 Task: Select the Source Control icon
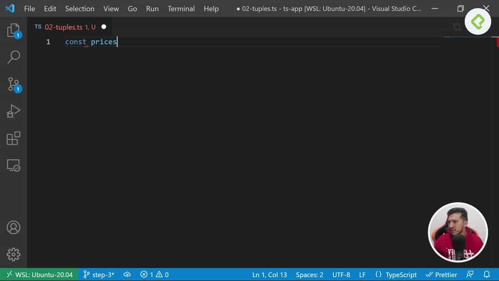(13, 84)
